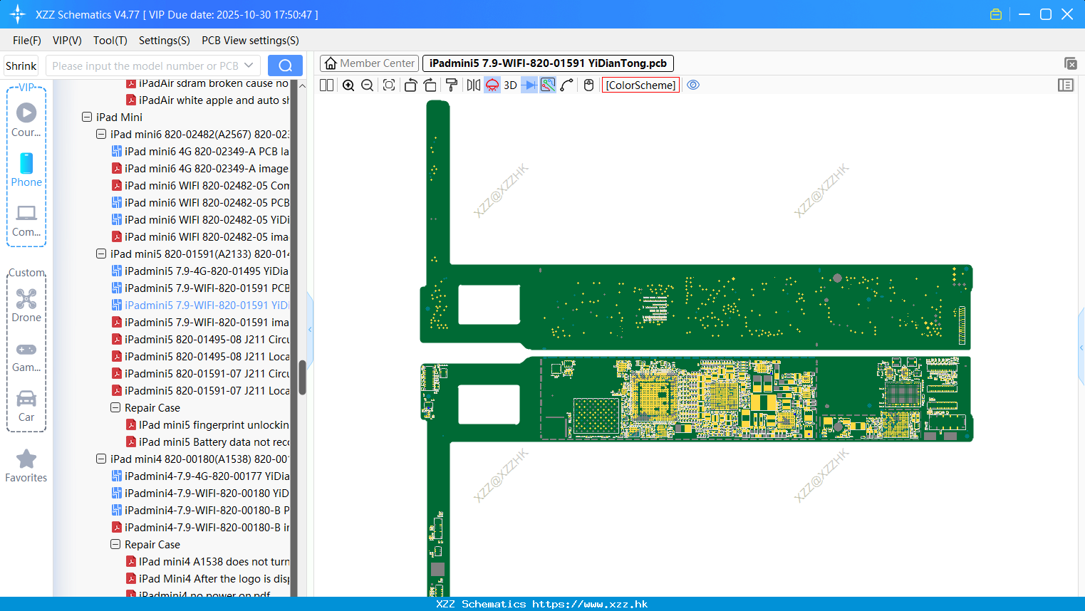This screenshot has height=611, width=1085.
Task: Open the Member Center tab
Action: (x=370, y=63)
